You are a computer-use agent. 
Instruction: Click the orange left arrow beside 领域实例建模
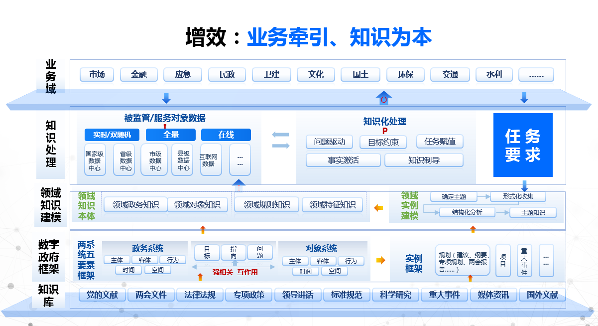(x=379, y=208)
